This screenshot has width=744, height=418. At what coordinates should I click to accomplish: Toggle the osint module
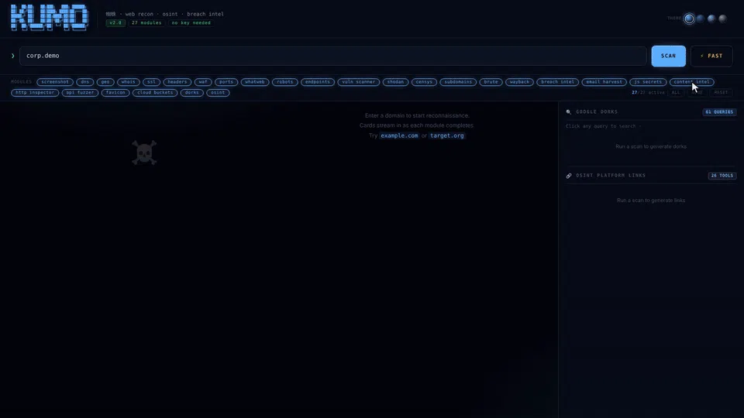coord(218,93)
